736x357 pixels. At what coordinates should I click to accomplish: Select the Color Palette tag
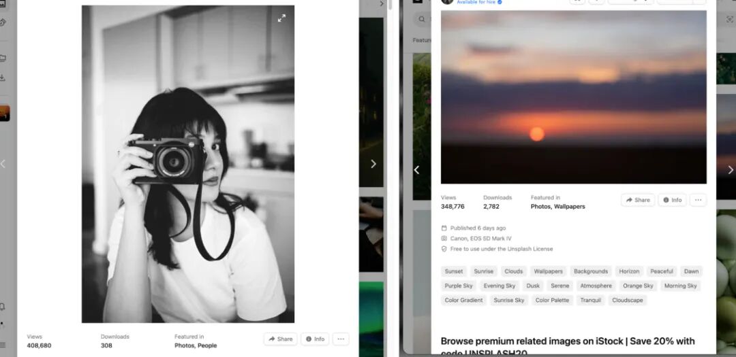pyautogui.click(x=553, y=301)
